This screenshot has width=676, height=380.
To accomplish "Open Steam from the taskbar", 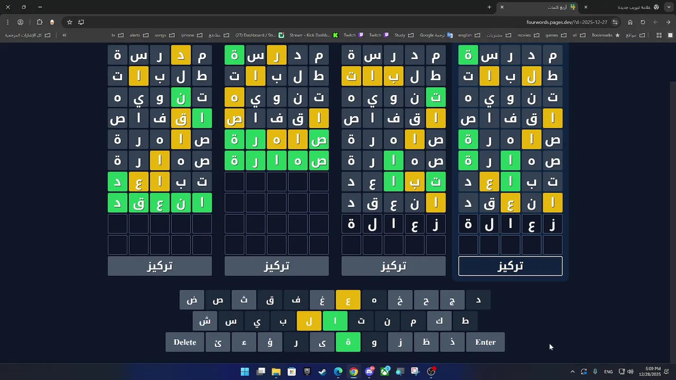I will [x=323, y=372].
